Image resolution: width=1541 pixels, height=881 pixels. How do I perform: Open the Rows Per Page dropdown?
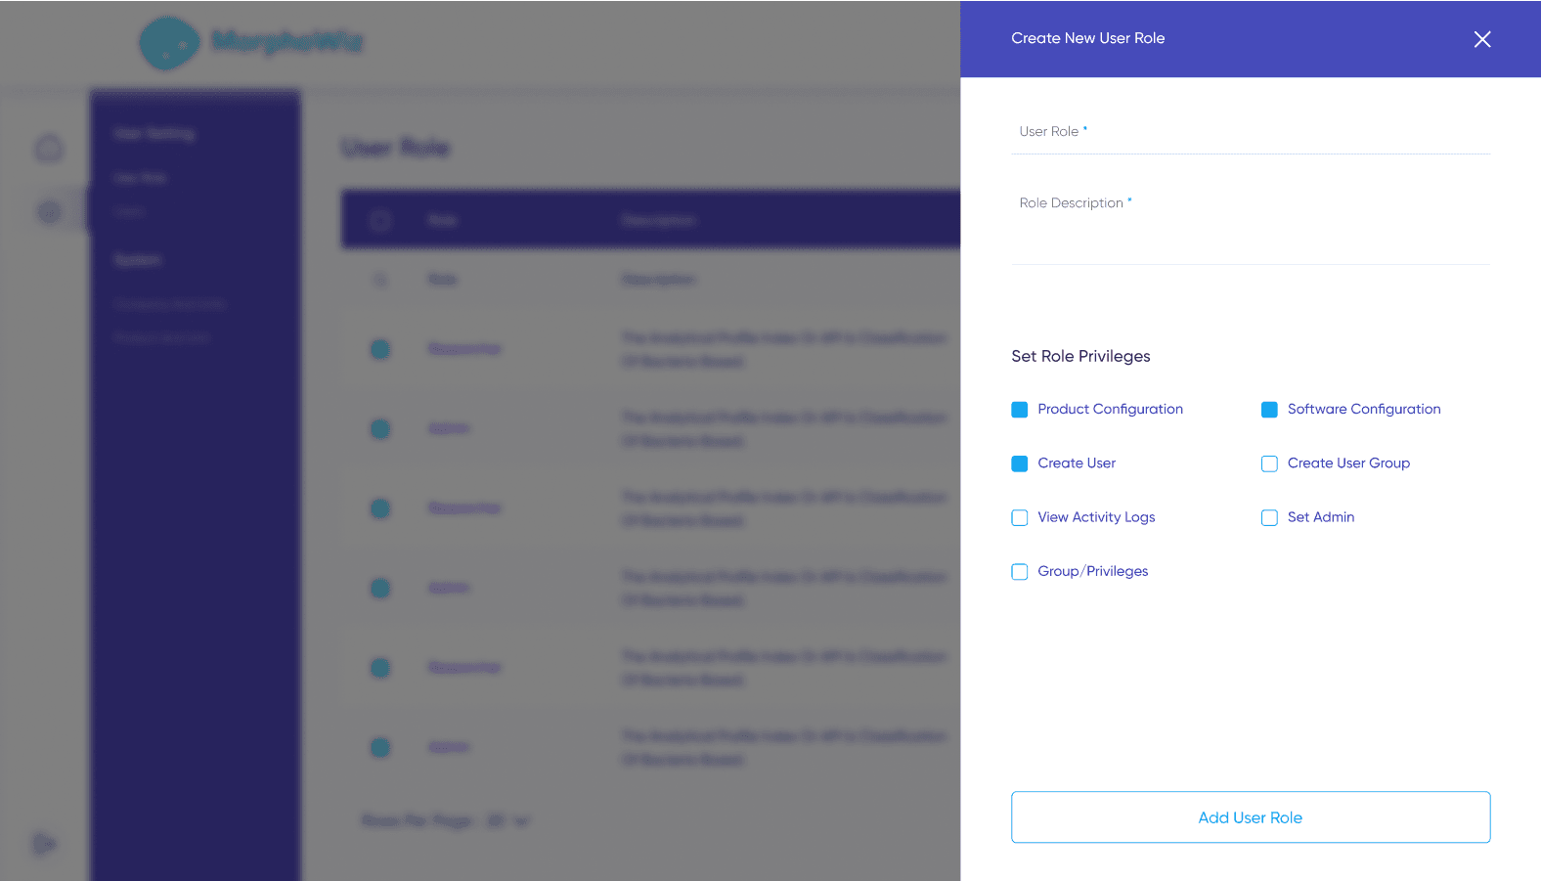click(509, 821)
